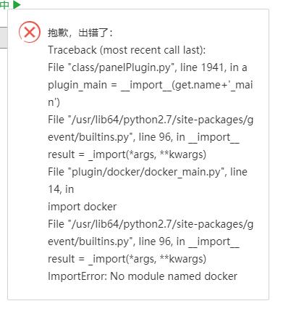Click the wrapped n') text fragment
Viewport: 291px width, 314px height.
(x=54, y=102)
